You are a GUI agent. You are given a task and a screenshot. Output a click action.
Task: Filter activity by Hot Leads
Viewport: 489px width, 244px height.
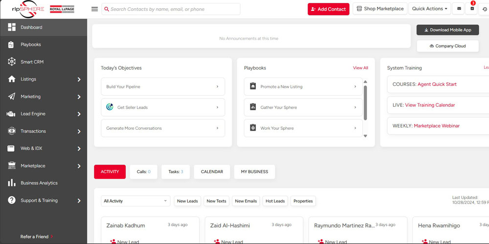(x=275, y=201)
